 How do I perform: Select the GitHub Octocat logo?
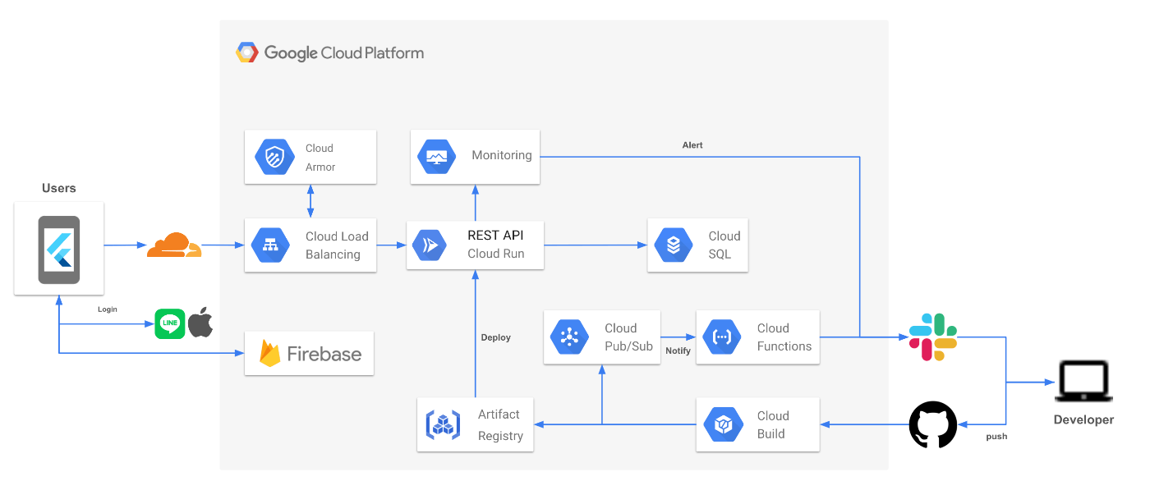click(933, 424)
